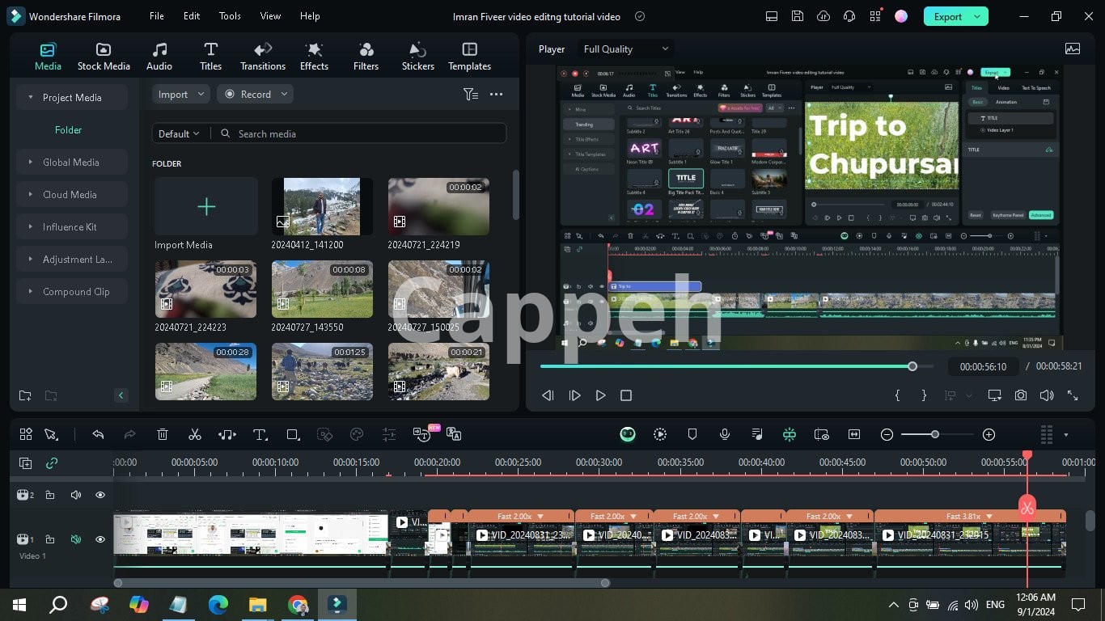Select the Text tool in timeline toolbar
Viewport: 1105px width, 621px height.
coord(260,435)
